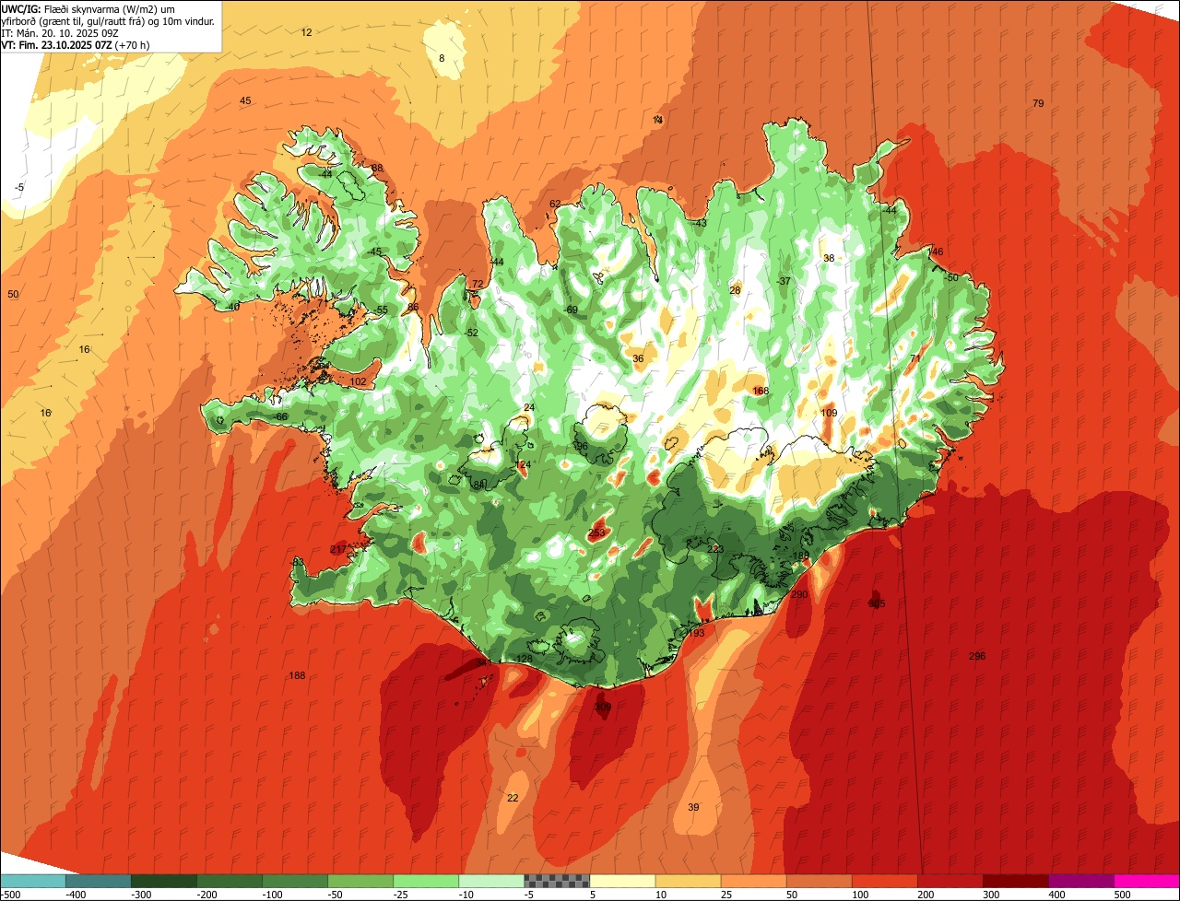Click the map value 22
Viewport: 1180px width, 901px height.
[513, 797]
